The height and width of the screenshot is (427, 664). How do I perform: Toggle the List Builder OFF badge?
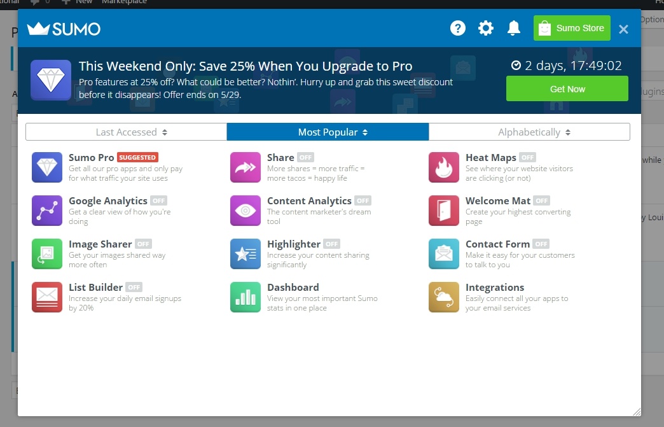134,287
